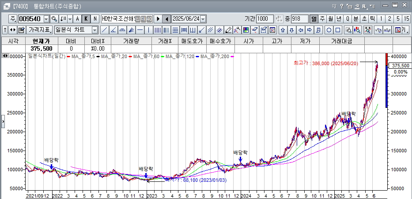Viewport: 412px width, 199px height.
Task: Switch chart period to weekly (주)
Action: pyautogui.click(x=322, y=19)
